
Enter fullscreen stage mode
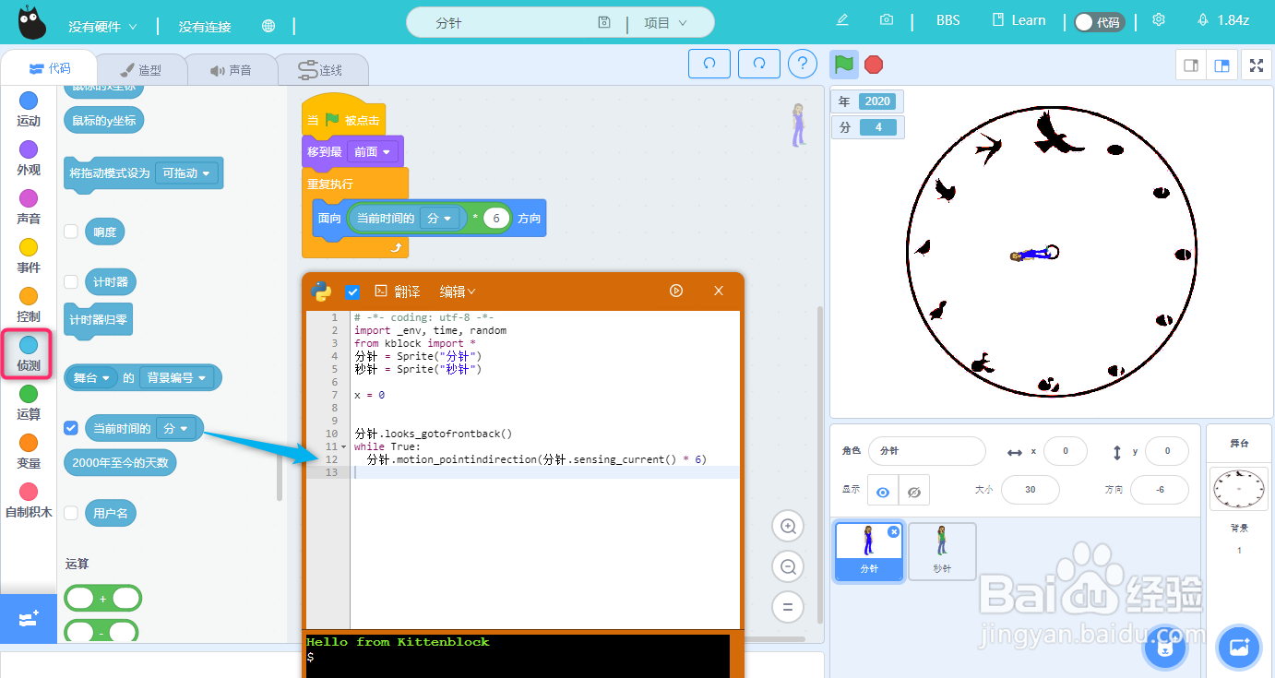point(1256,65)
